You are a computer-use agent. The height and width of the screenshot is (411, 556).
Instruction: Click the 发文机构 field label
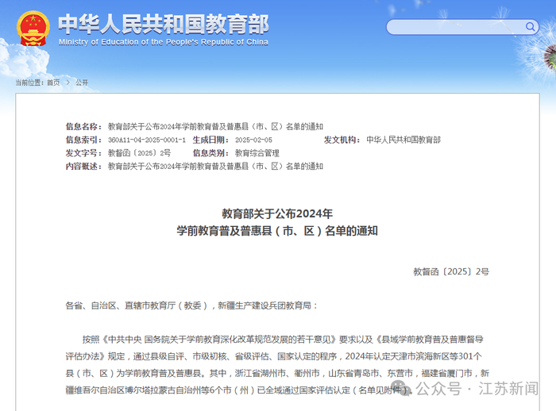click(342, 140)
